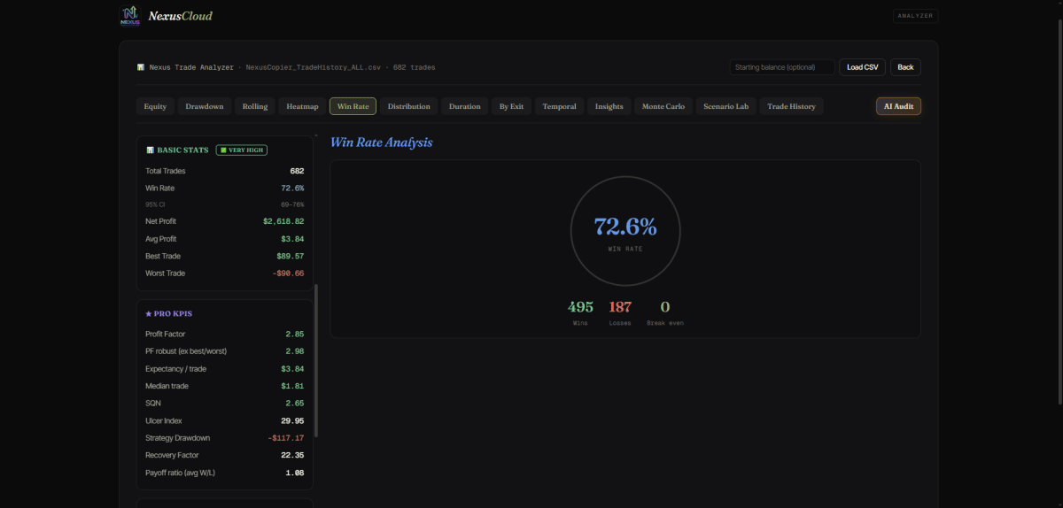Click the Worst Trade value -$90.66
The image size is (1063, 508).
coord(287,273)
